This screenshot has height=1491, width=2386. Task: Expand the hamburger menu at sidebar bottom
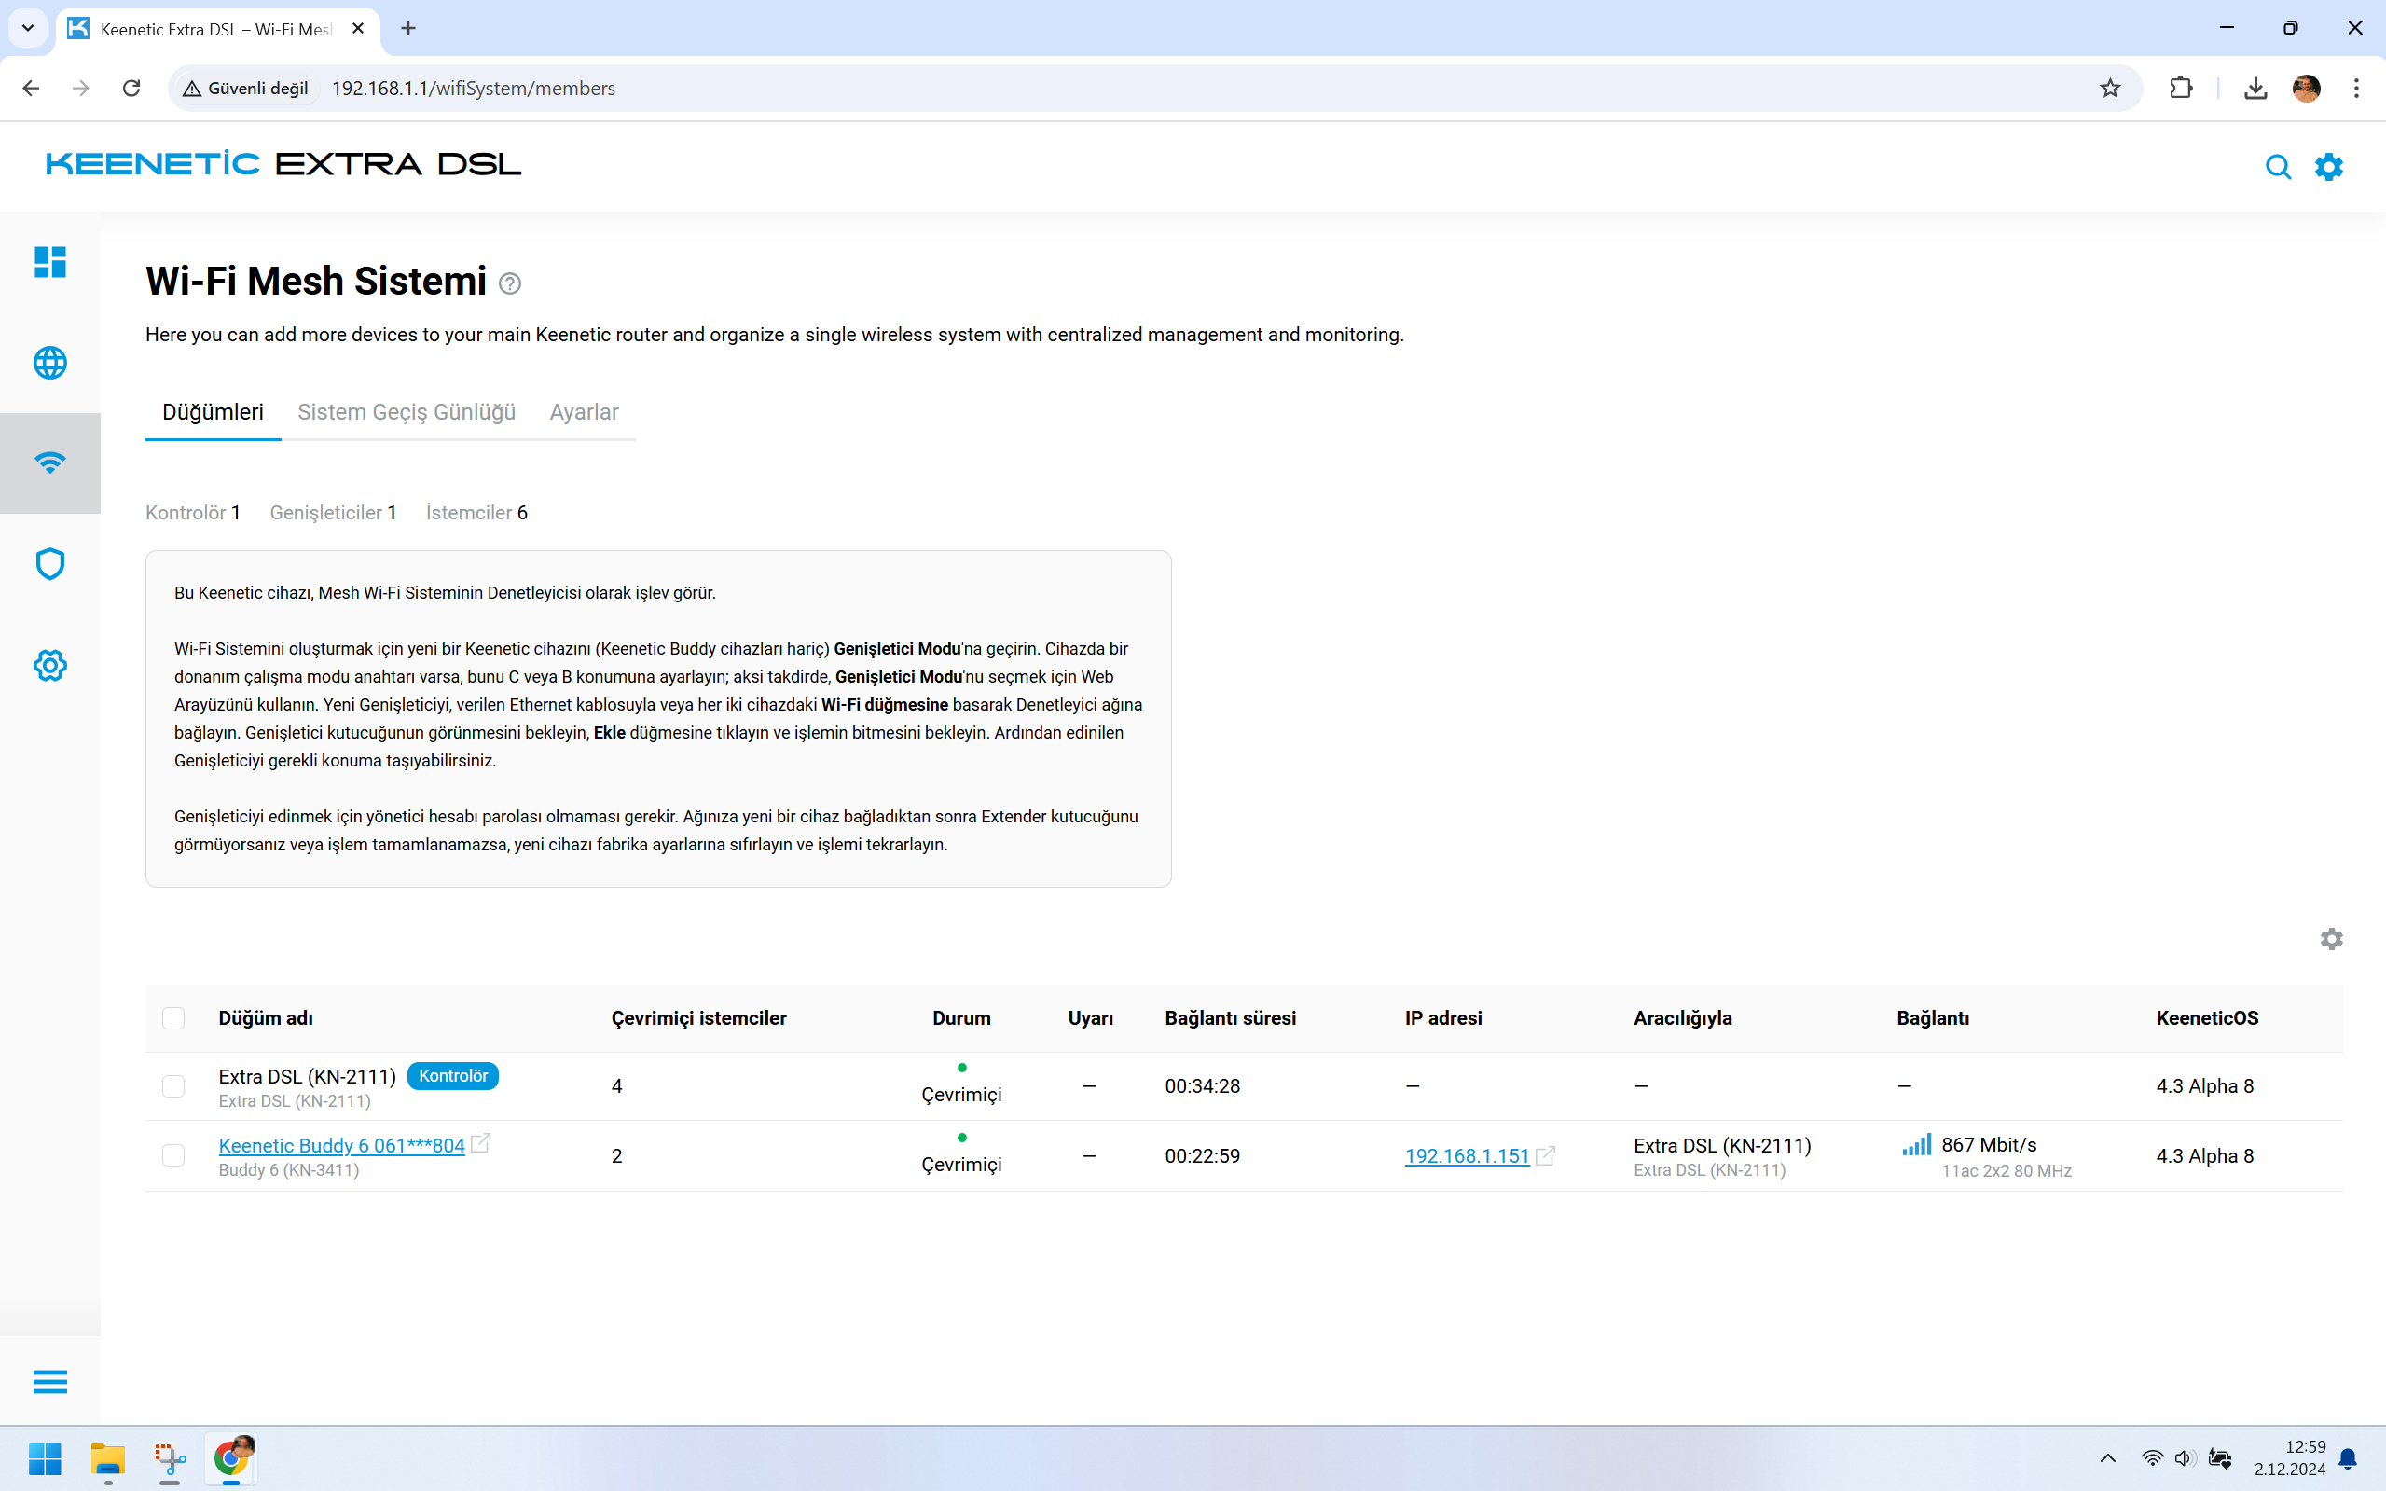(50, 1382)
